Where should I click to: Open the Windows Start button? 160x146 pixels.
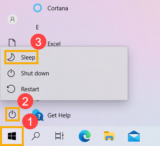pos(12,136)
